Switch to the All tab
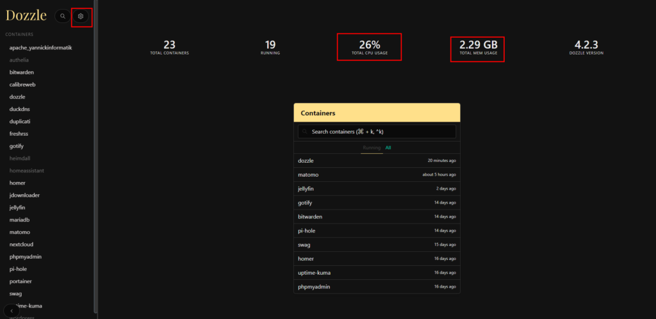 (388, 147)
